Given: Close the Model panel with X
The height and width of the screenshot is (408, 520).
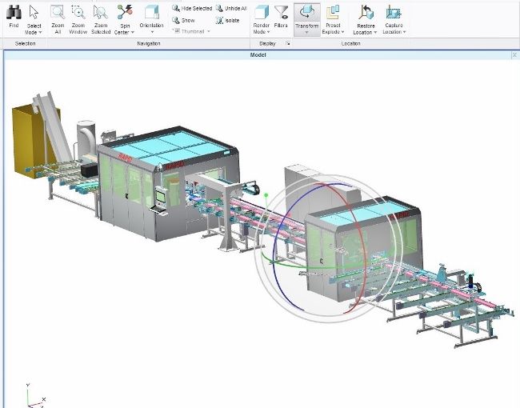Looking at the screenshot, I should click(514, 56).
